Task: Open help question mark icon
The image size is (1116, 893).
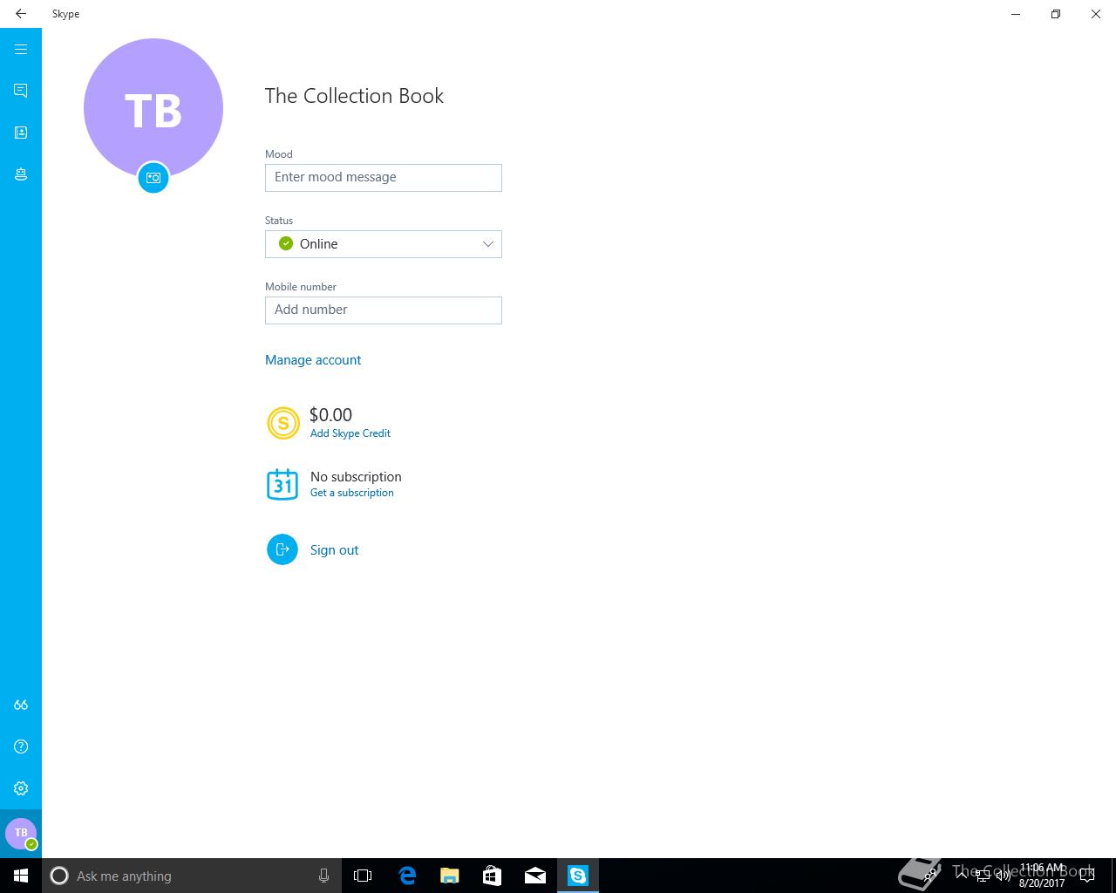Action: click(21, 746)
